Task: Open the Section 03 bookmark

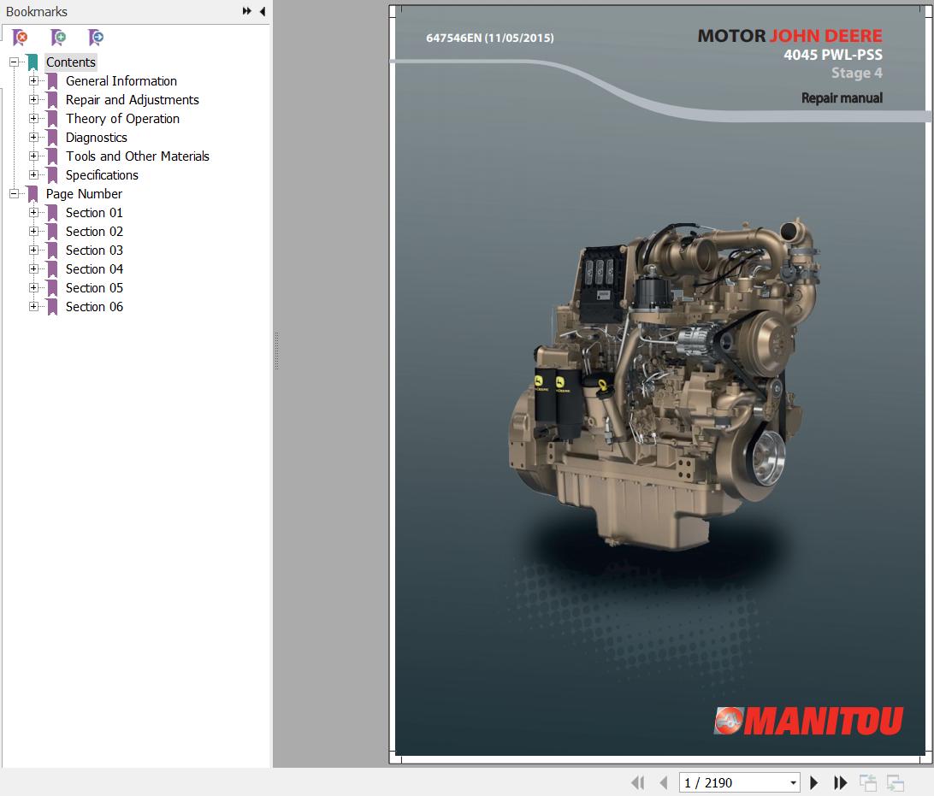Action: 94,250
